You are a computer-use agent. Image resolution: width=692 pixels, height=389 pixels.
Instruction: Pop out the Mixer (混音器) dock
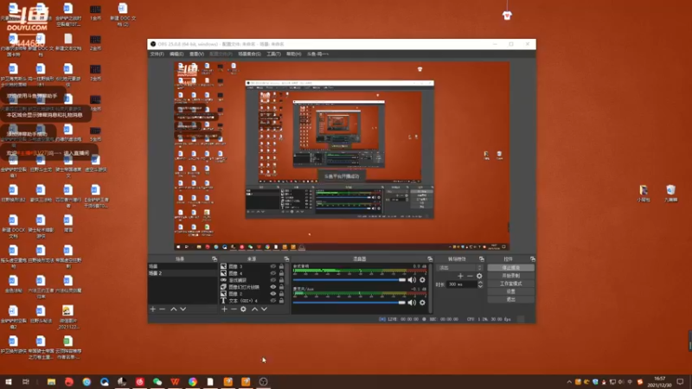click(430, 258)
